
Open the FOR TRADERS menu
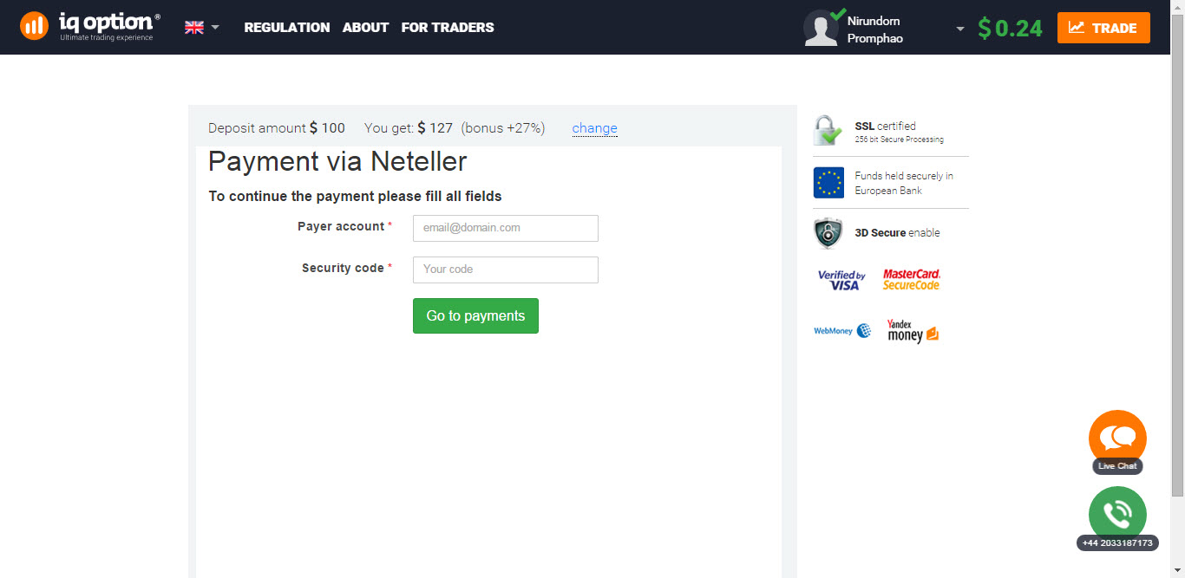pyautogui.click(x=448, y=28)
